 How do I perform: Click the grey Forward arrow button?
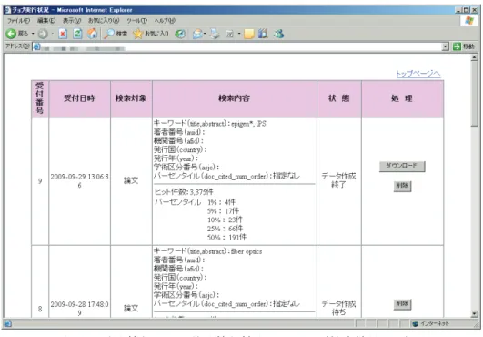(x=43, y=34)
